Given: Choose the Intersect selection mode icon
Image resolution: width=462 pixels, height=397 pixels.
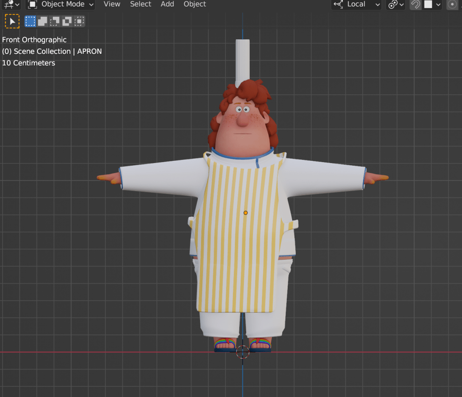Looking at the screenshot, I should pos(79,21).
